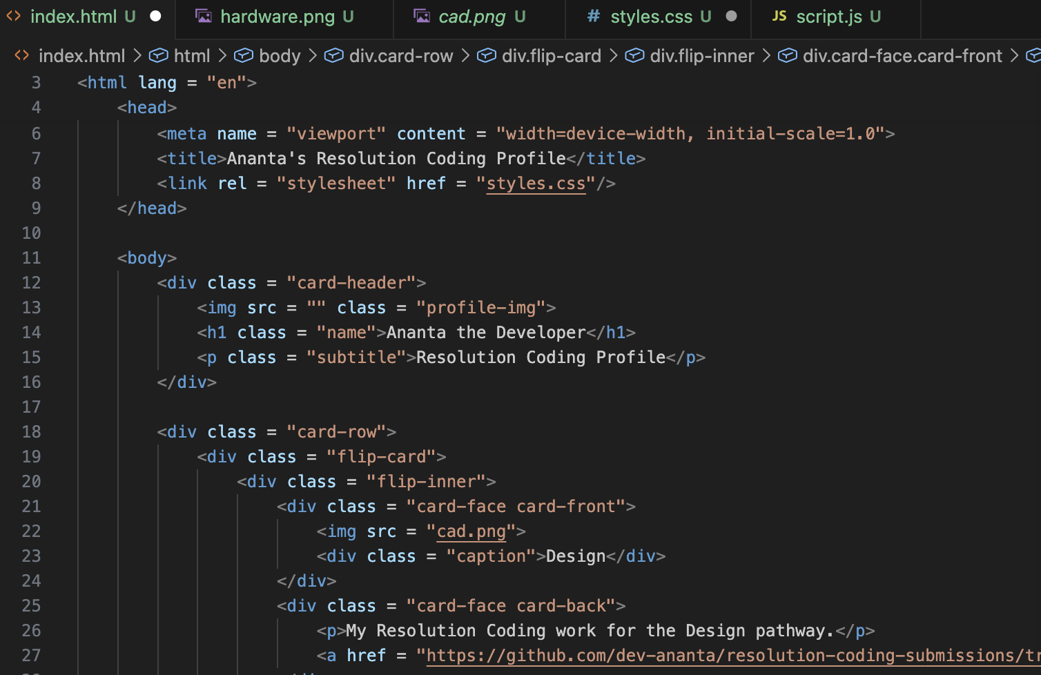This screenshot has height=675, width=1041.
Task: Click the CSS hash icon on styles.css tab
Action: (593, 17)
